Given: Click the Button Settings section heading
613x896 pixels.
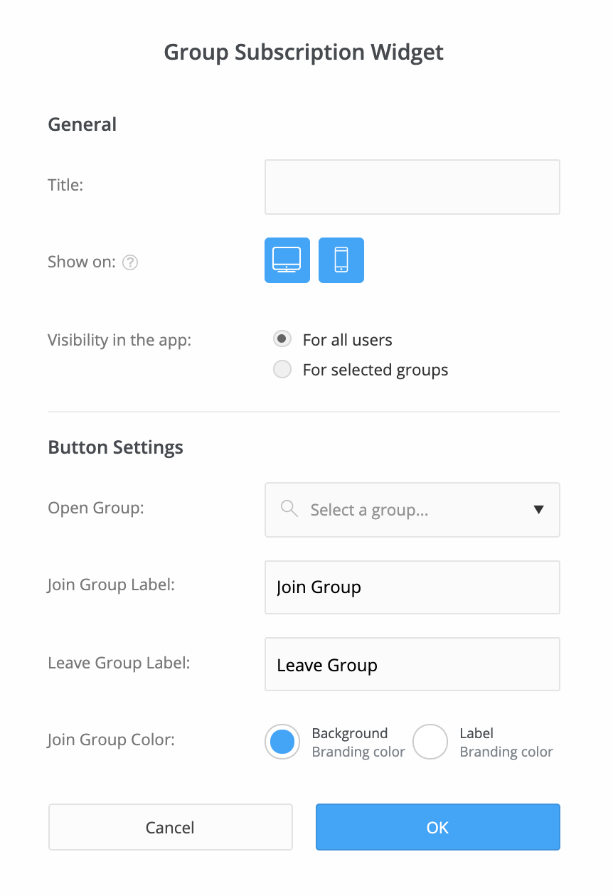Looking at the screenshot, I should (115, 447).
